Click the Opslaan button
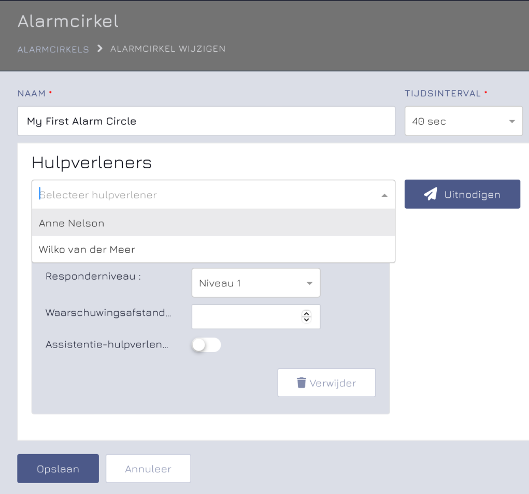The width and height of the screenshot is (529, 494). point(58,469)
